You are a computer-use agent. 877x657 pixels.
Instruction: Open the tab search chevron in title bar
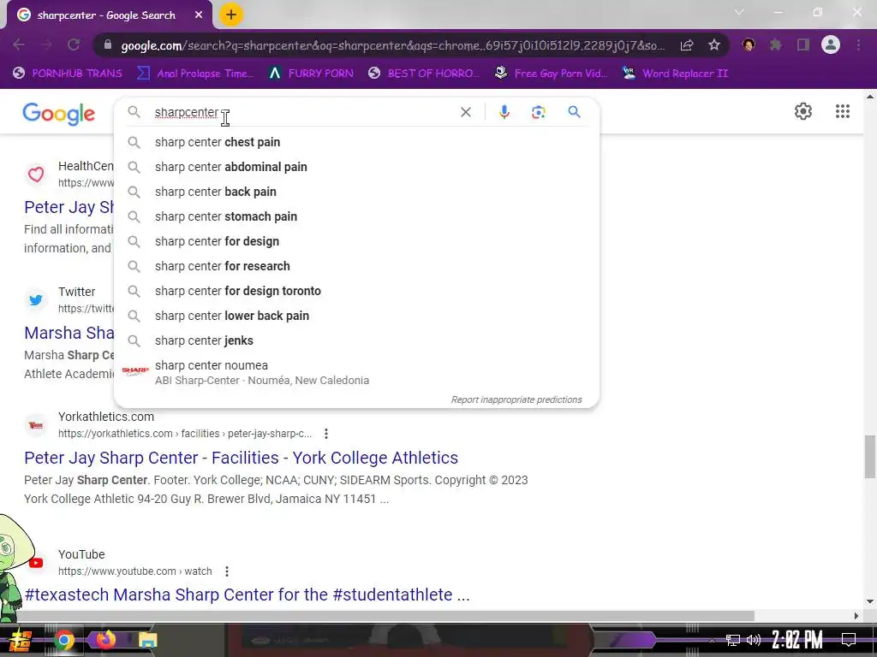[739, 12]
